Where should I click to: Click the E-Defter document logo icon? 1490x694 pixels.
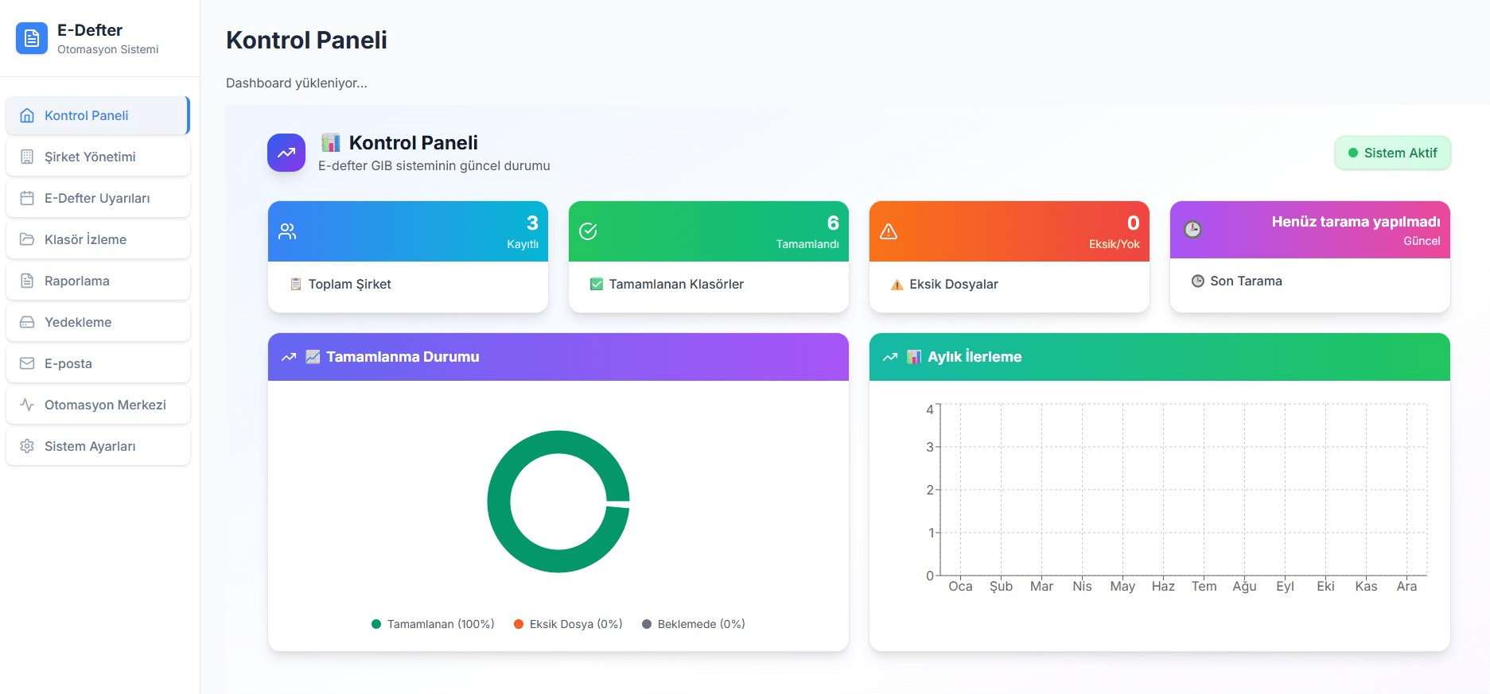click(x=32, y=38)
